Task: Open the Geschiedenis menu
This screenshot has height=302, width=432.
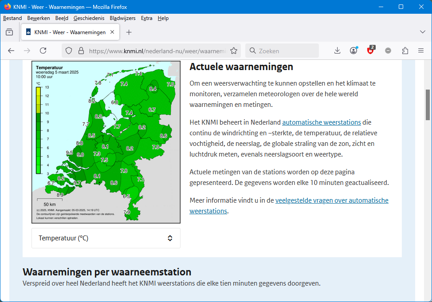Action: click(89, 18)
